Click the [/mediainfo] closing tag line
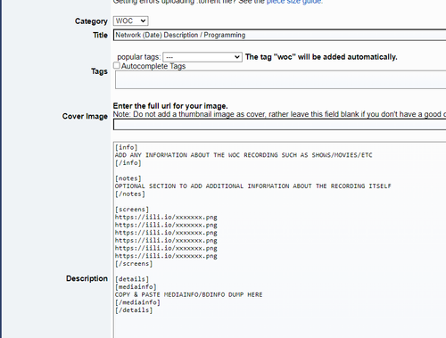The width and height of the screenshot is (446, 338). 137,302
